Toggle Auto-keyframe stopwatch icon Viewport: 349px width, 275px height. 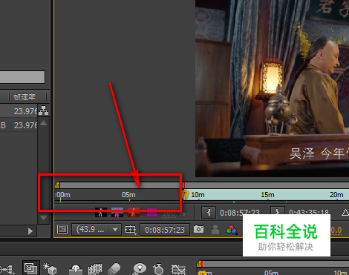(158, 269)
